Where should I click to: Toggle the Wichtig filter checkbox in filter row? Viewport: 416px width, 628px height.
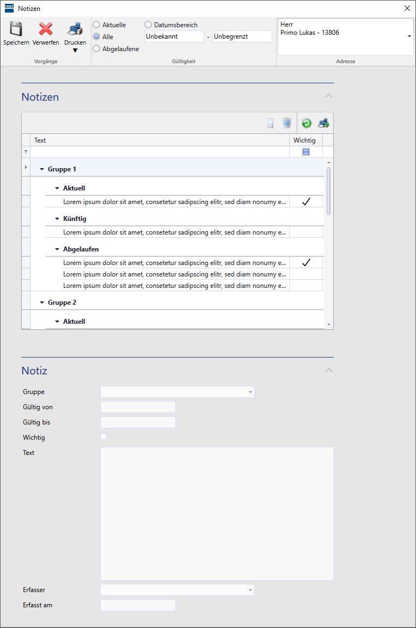306,152
